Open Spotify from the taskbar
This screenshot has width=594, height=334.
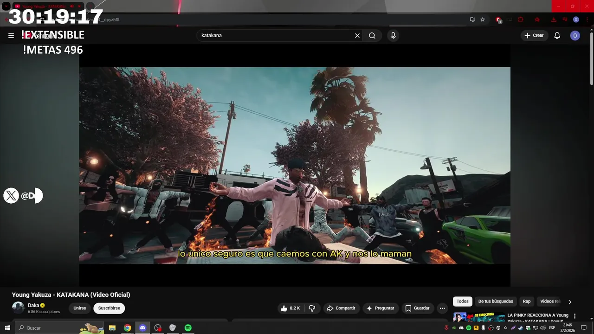point(188,328)
